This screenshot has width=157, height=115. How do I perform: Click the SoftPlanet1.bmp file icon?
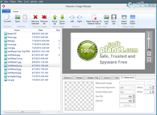[6, 58]
